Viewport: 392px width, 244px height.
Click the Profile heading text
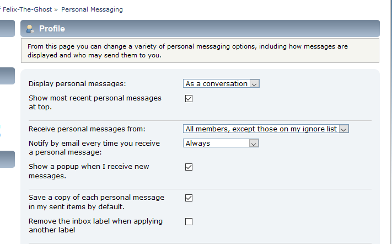click(x=52, y=29)
